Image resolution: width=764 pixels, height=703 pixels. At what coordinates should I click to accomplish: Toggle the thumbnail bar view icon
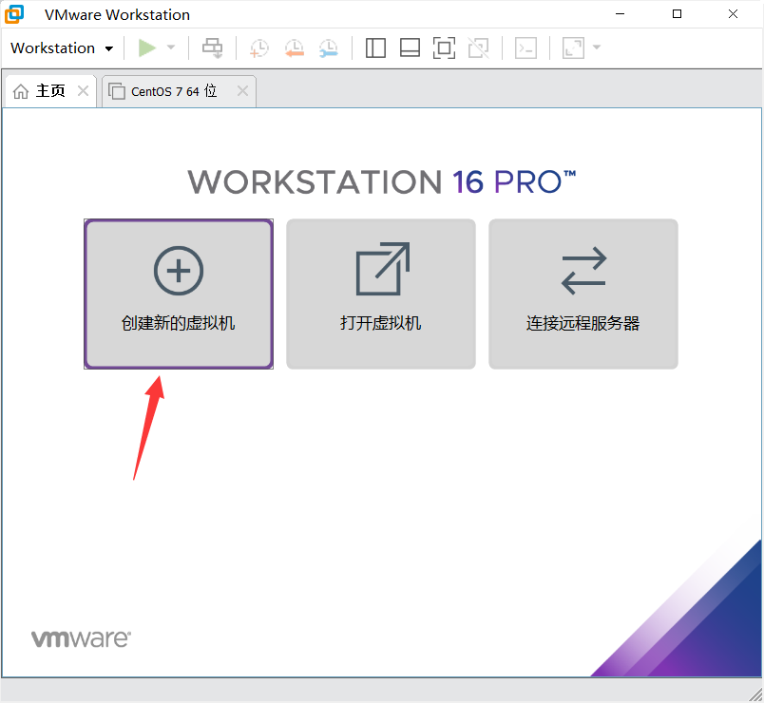[x=410, y=47]
